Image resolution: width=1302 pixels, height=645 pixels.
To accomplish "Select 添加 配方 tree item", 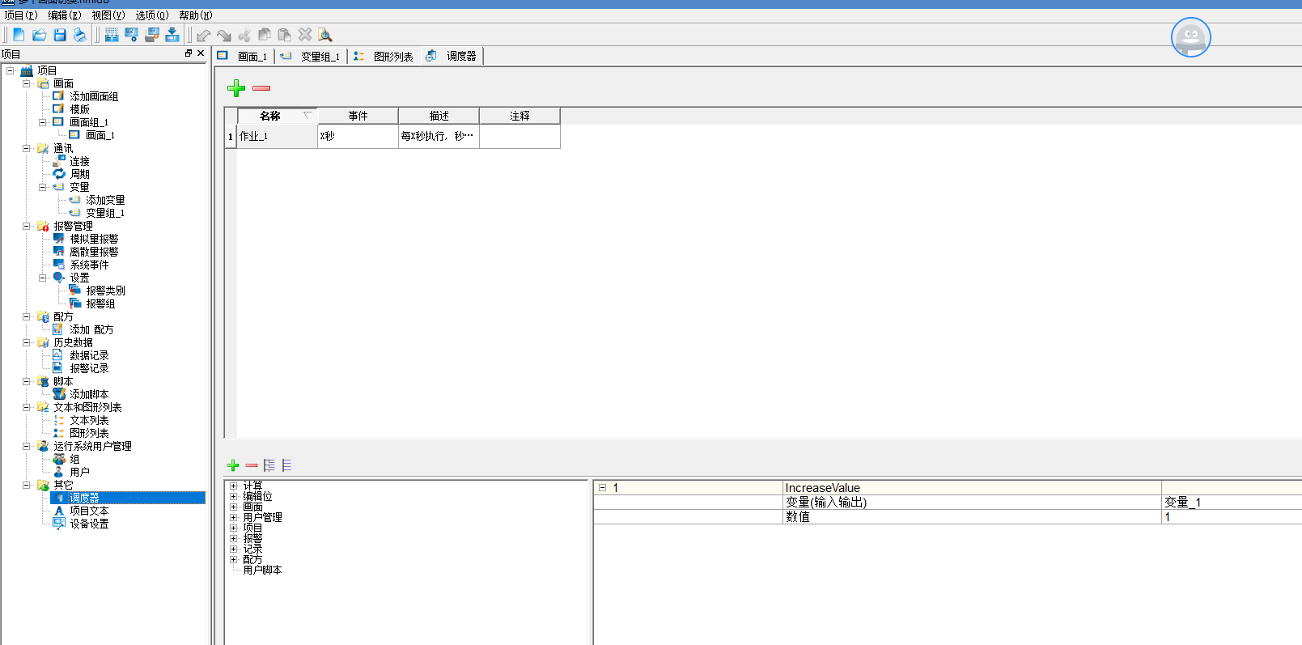I will point(91,329).
